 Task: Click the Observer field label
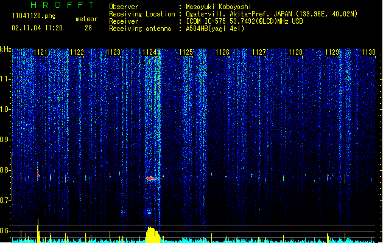124,7
